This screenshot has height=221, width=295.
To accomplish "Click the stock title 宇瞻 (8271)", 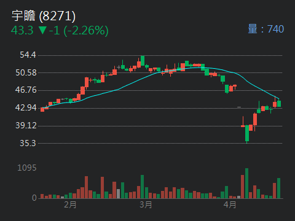I will (44, 16).
